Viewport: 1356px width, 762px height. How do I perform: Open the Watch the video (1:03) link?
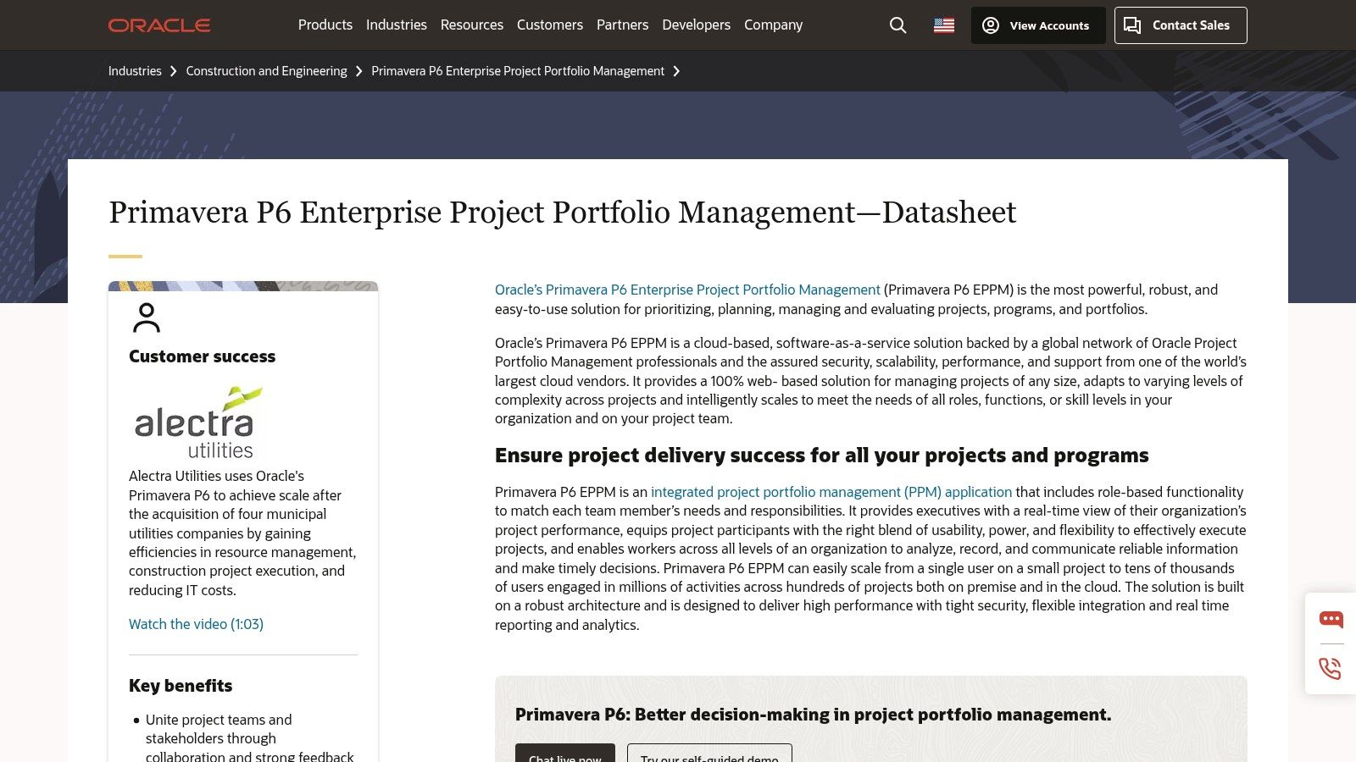click(196, 624)
